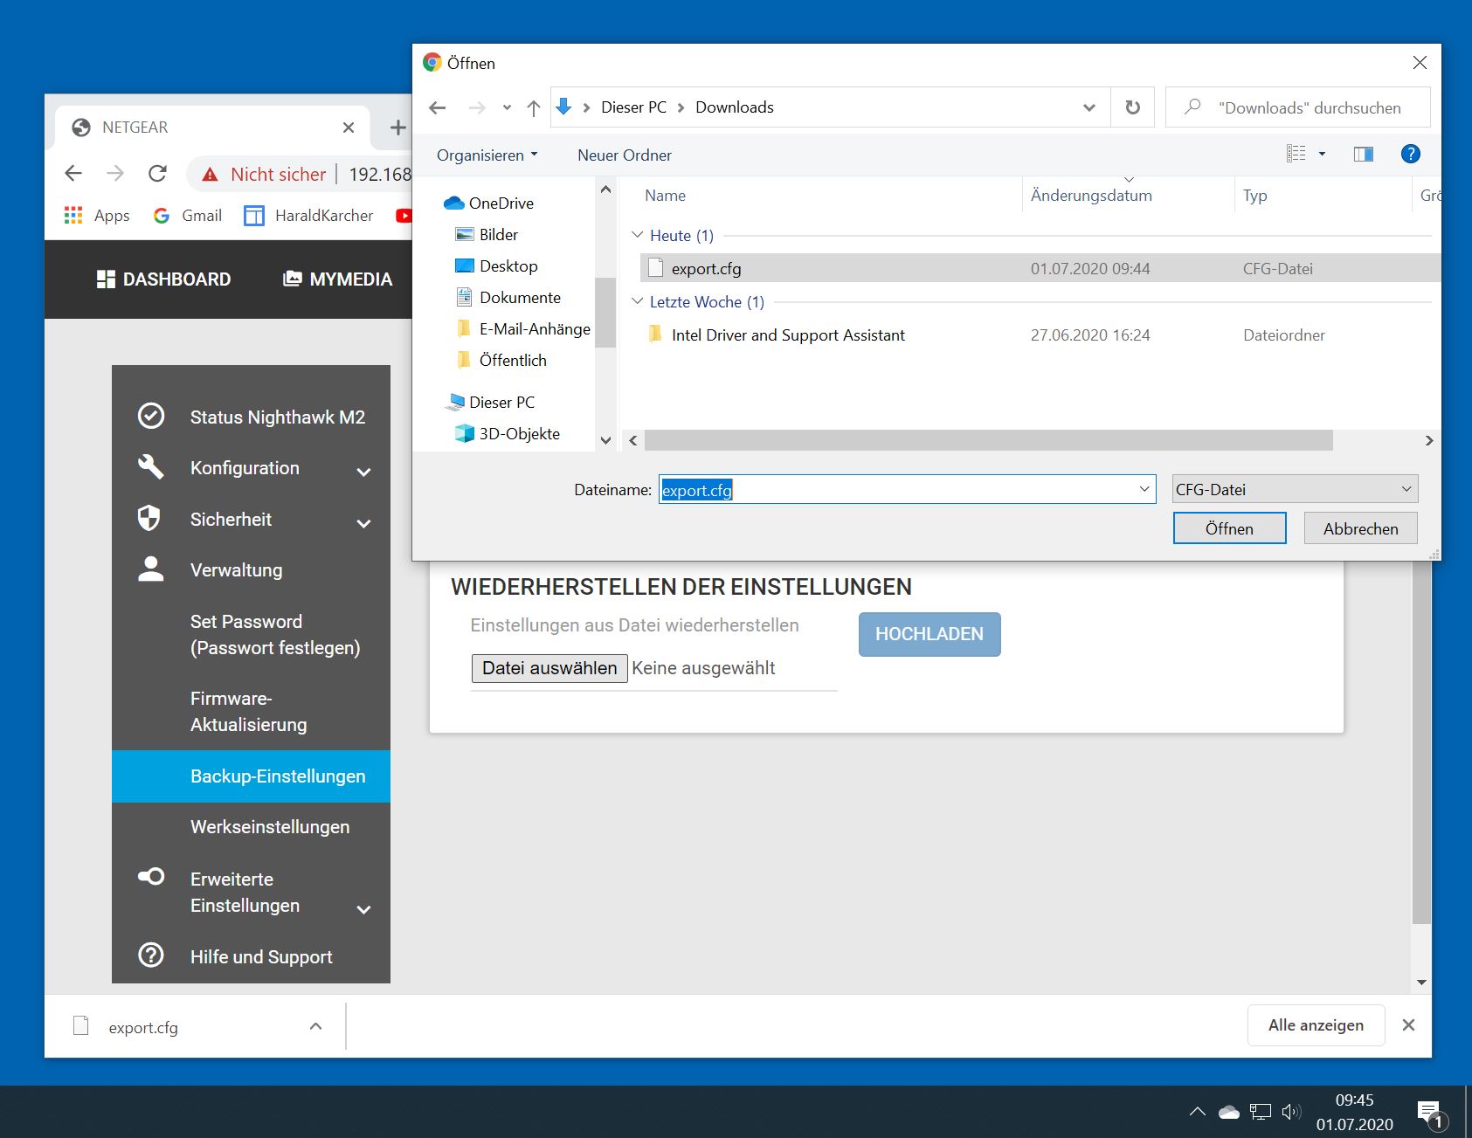Click the Öffnen button
Viewport: 1472px width, 1138px height.
pos(1228,528)
